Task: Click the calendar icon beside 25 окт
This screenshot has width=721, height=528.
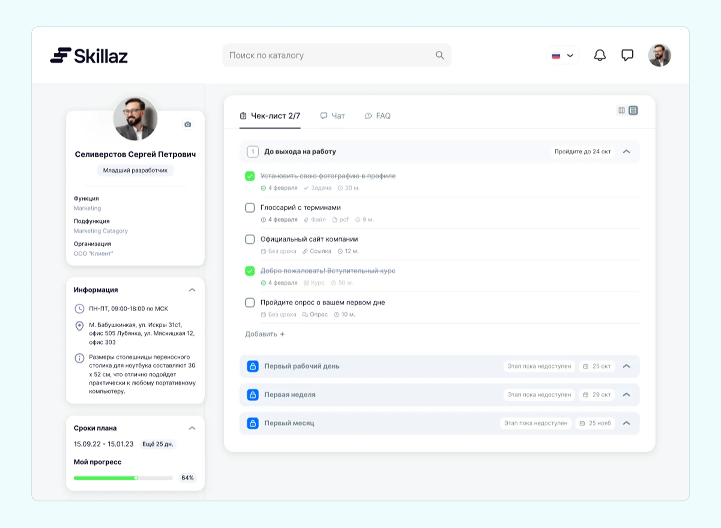Action: click(x=585, y=366)
